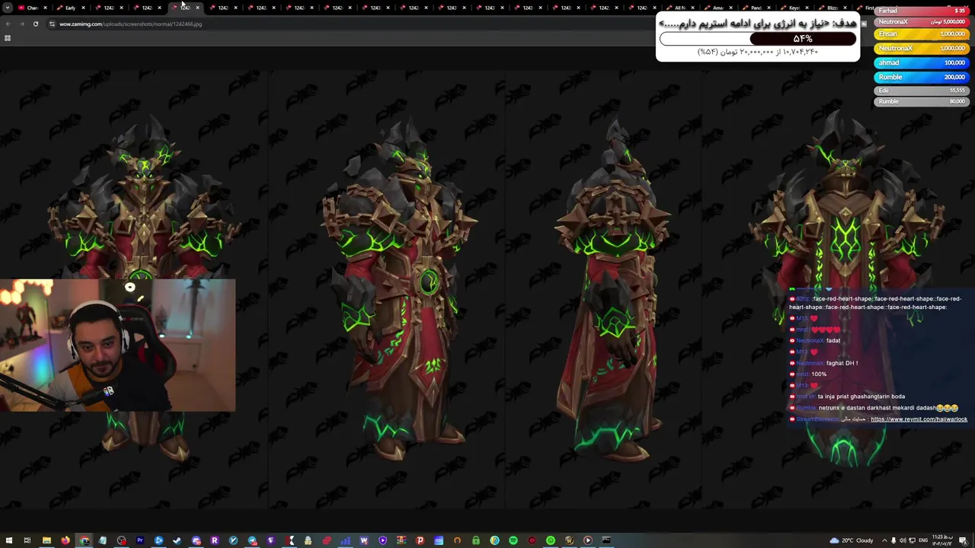This screenshot has width=975, height=548.
Task: Open Adobe Premiere Pro from the taskbar
Action: 140,540
